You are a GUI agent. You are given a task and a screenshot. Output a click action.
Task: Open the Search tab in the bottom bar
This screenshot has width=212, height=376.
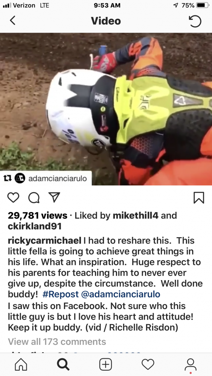pos(63,364)
